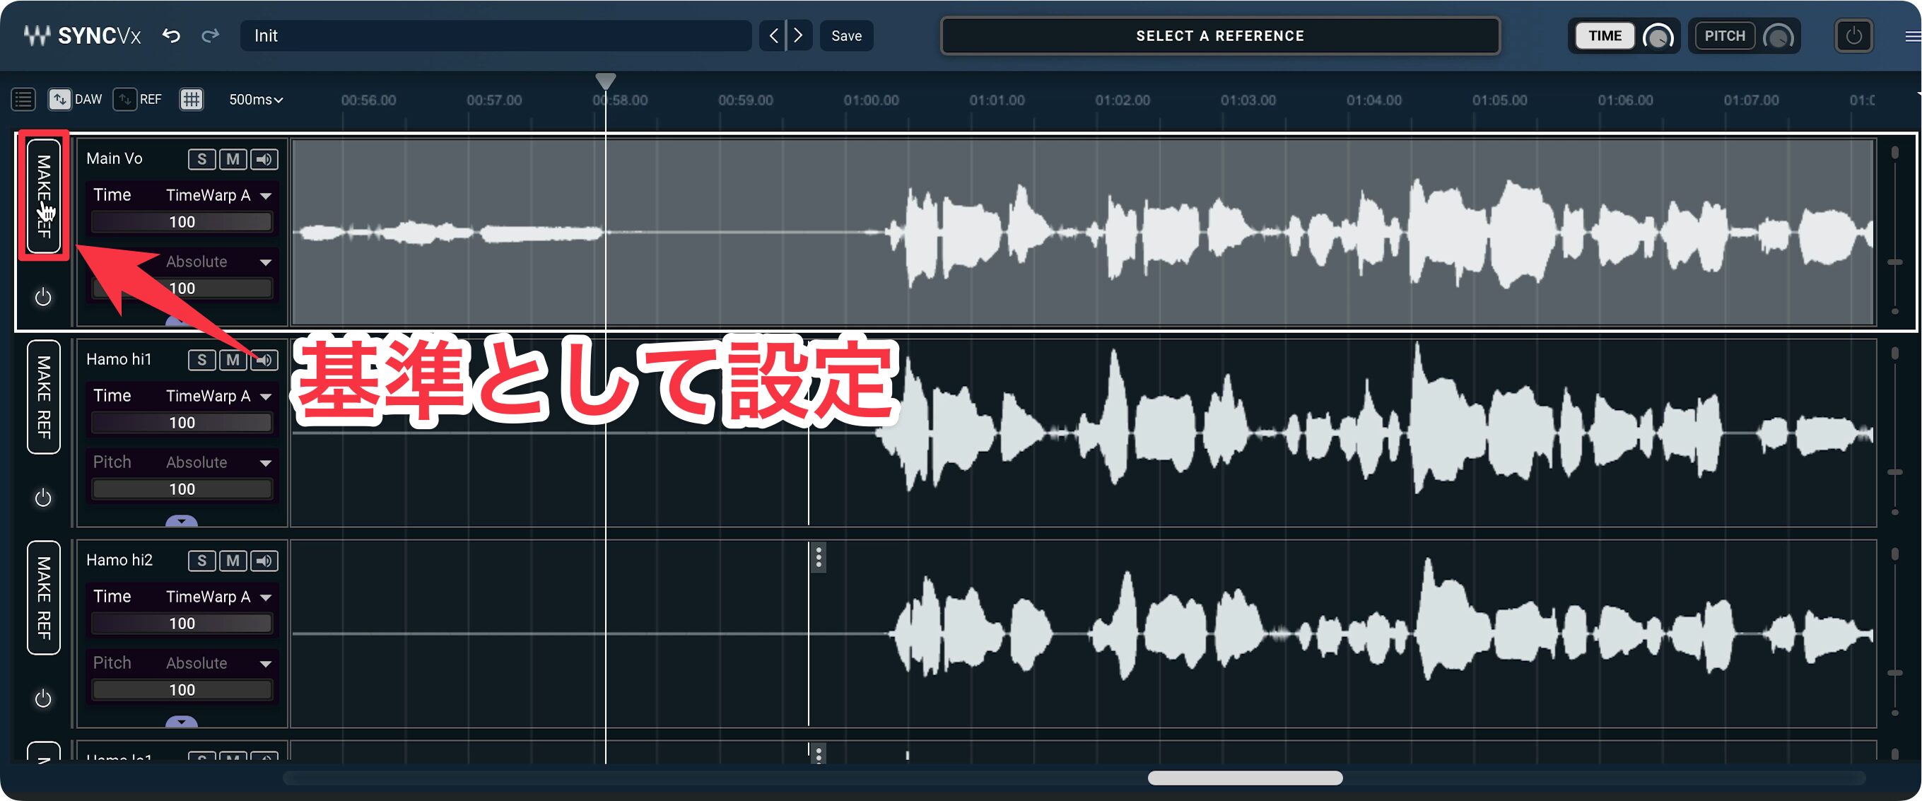Image resolution: width=1922 pixels, height=801 pixels.
Task: Click the global TIME amount knob
Action: [1658, 37]
